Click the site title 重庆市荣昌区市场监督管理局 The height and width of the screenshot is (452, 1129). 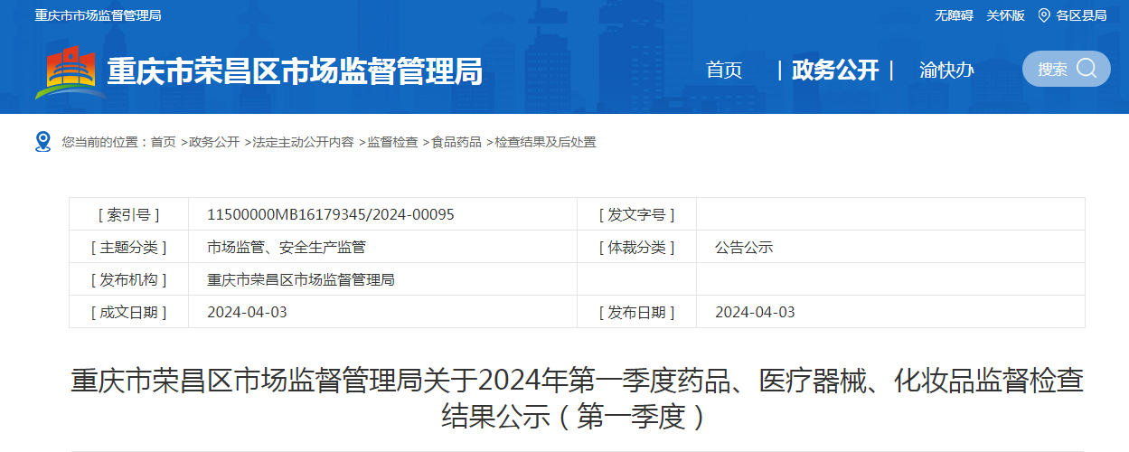(x=295, y=71)
